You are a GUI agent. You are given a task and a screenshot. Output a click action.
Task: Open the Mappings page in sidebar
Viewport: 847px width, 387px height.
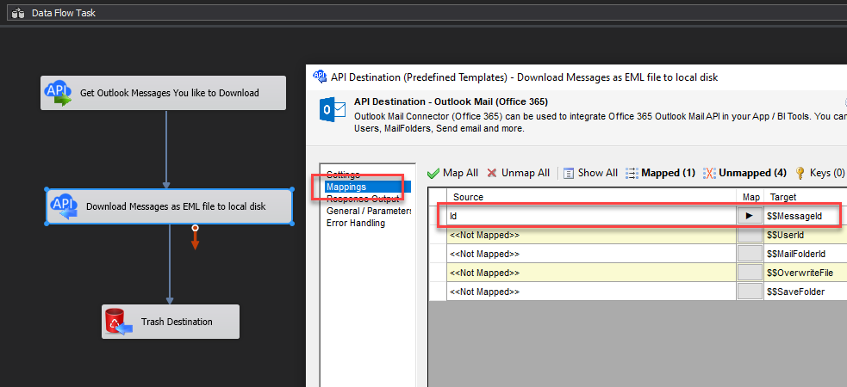[x=346, y=187]
